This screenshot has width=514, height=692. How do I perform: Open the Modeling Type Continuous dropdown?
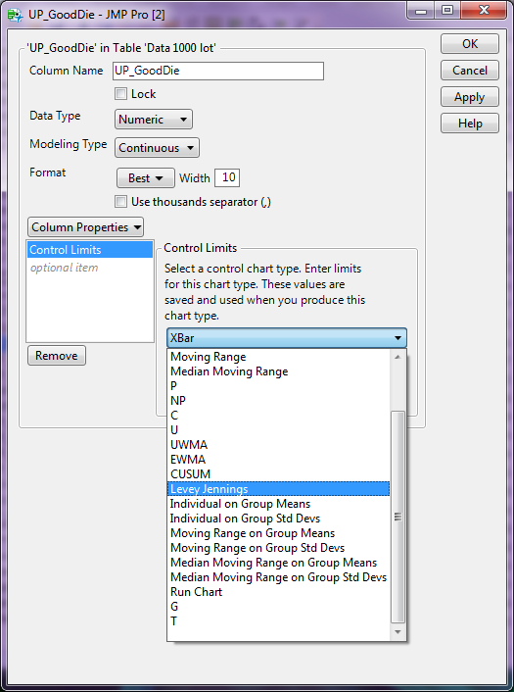[x=157, y=147]
